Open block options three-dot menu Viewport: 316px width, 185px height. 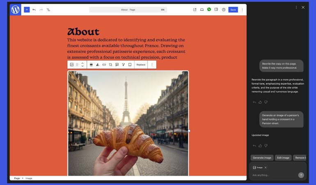tap(152, 65)
